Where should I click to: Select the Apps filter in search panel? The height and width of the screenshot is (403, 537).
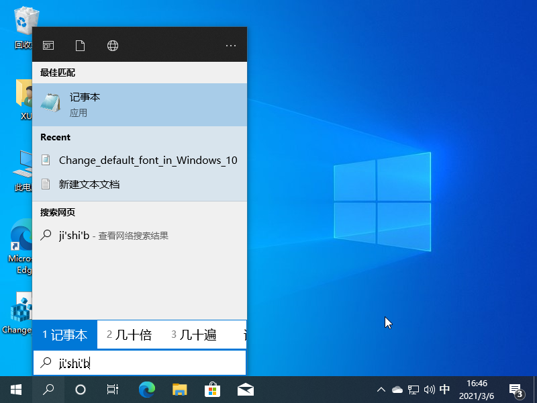[x=48, y=45]
